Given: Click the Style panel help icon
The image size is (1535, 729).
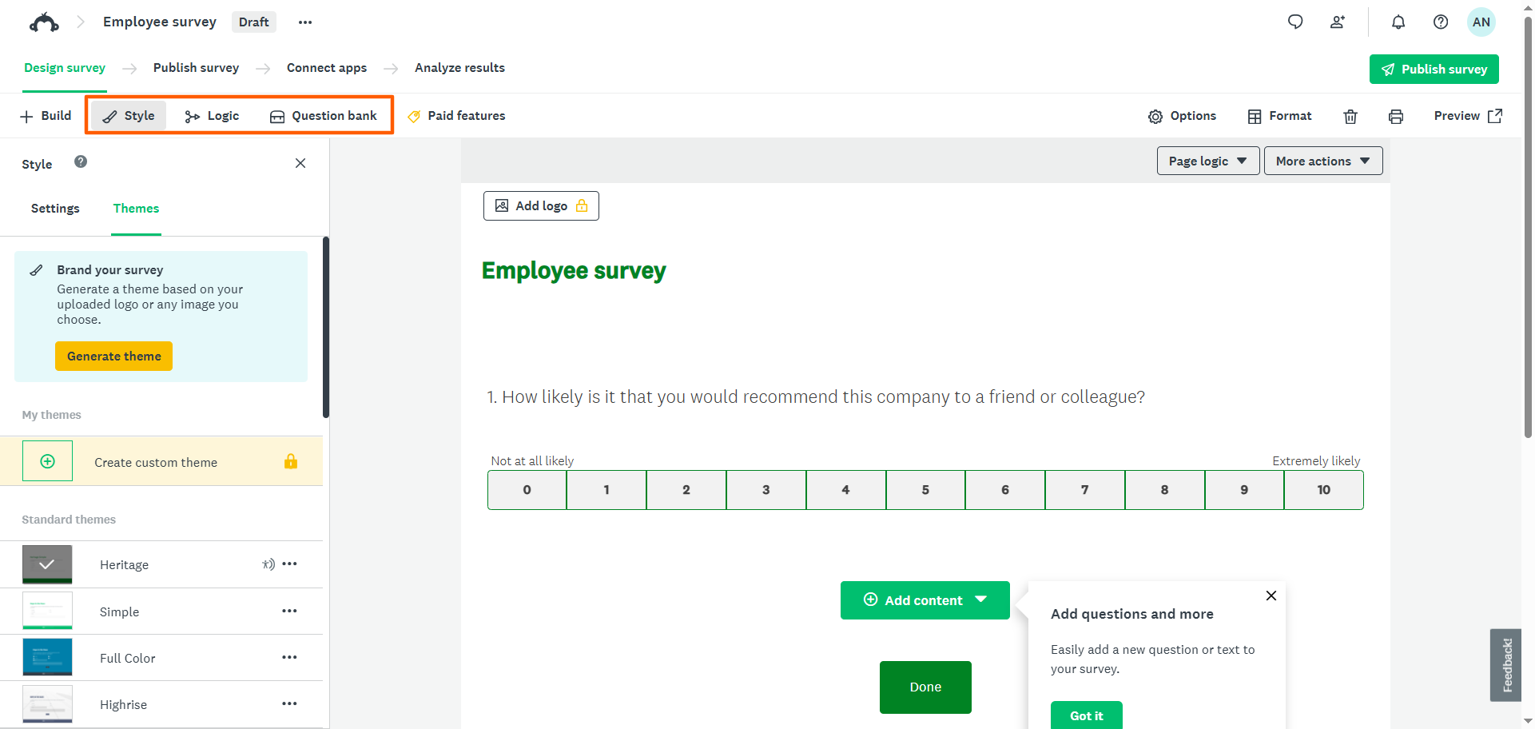Looking at the screenshot, I should click(x=81, y=161).
